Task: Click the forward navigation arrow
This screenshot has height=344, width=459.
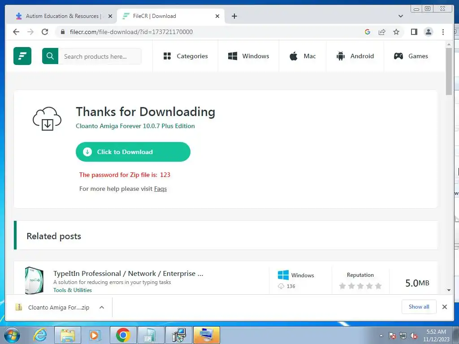Action: coord(30,32)
